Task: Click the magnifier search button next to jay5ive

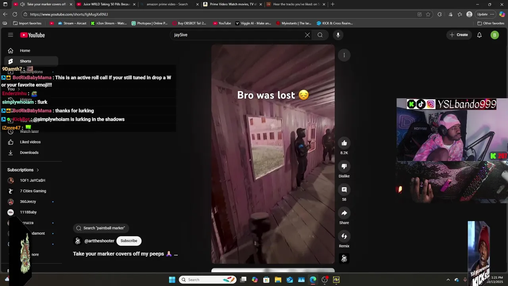Action: [320, 35]
